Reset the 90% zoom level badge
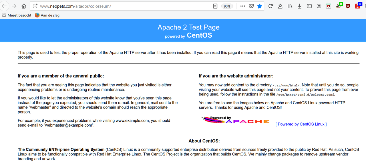The image size is (366, 162). click(x=227, y=6)
